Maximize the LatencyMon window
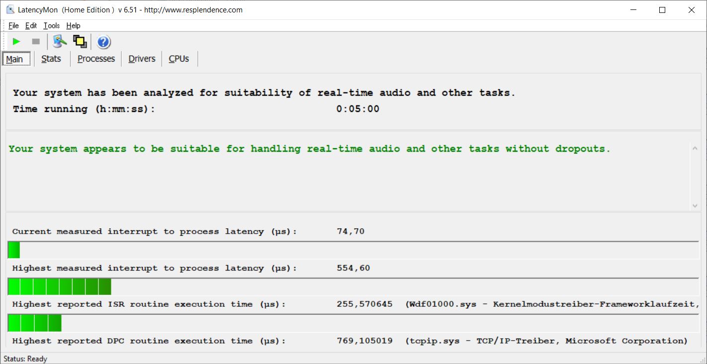707x364 pixels. (662, 9)
